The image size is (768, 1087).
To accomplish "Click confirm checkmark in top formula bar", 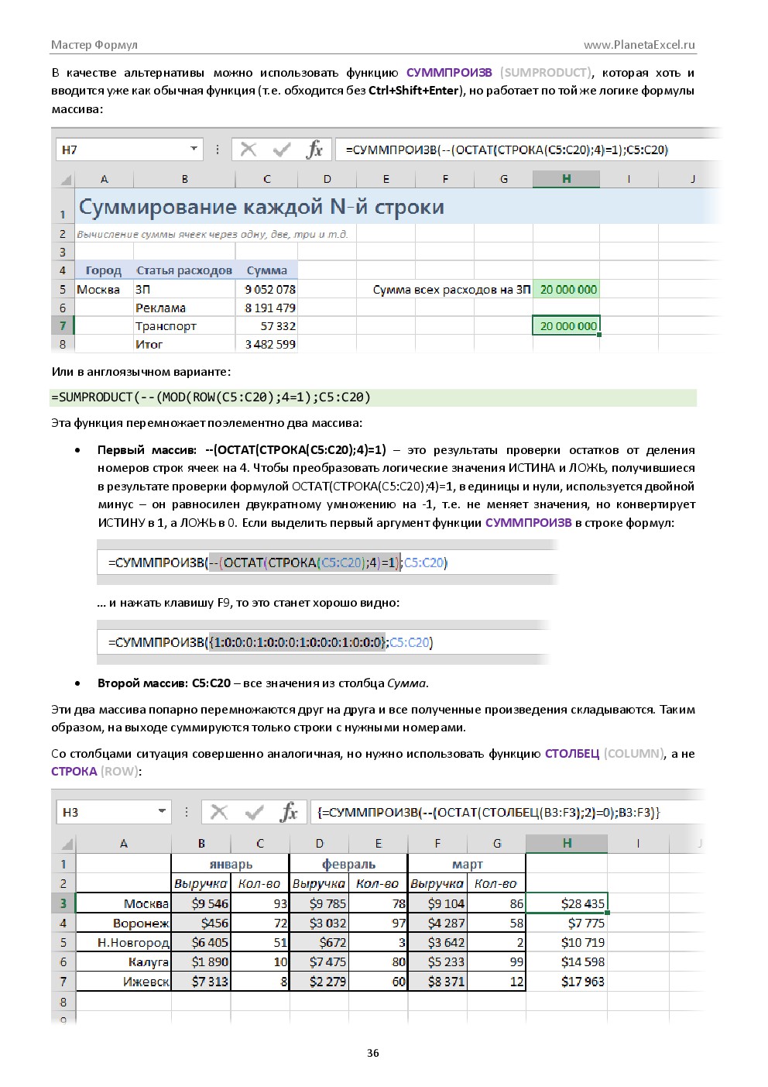I will click(x=282, y=150).
